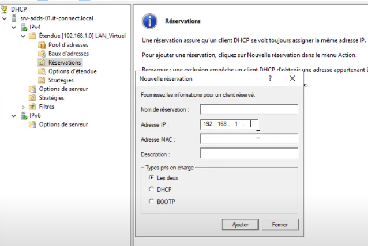Click the Pool d'adresses folder icon
The height and width of the screenshot is (246, 368).
coord(42,45)
